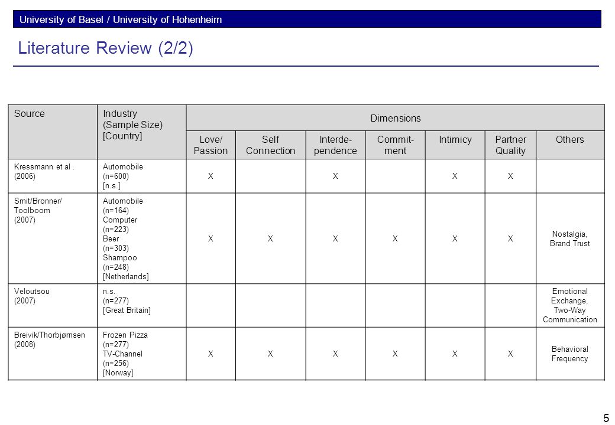Screen dimensions: 615x425
Task: Click the cell listing Computer, Beer, Shampoo [Netherlands]
Action: pos(141,238)
